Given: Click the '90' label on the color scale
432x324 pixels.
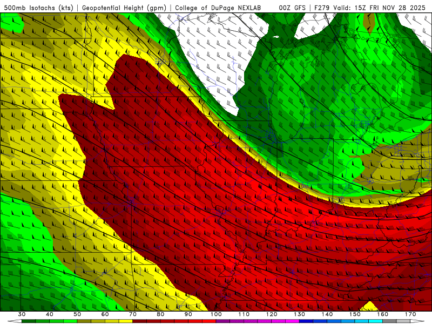Looking at the screenshot, I should point(188,314).
